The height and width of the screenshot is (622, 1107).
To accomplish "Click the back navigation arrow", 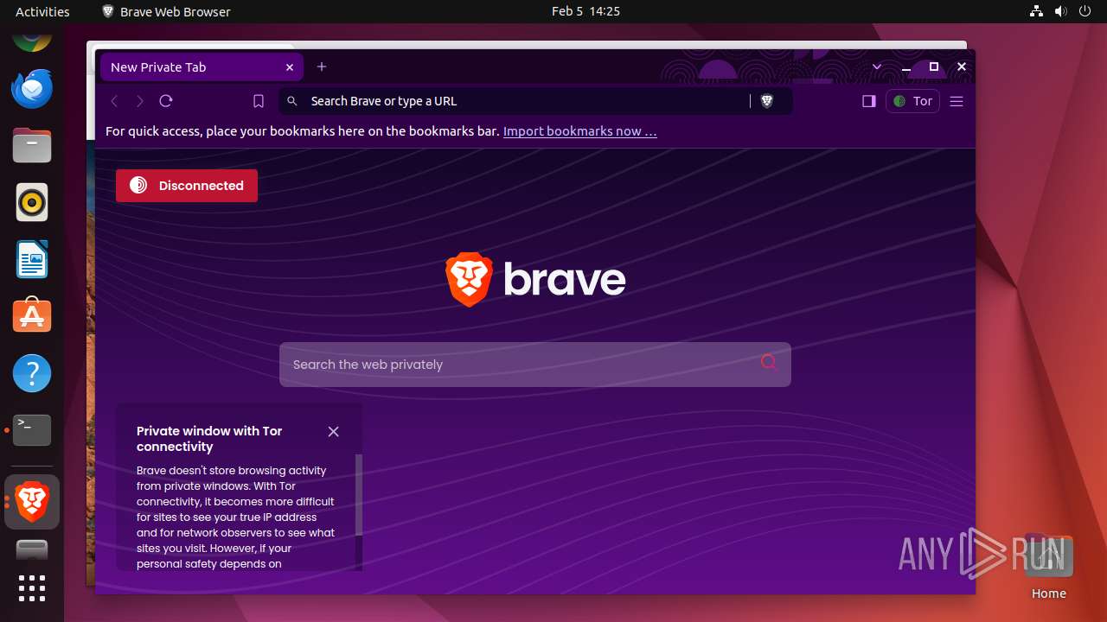I will point(114,101).
